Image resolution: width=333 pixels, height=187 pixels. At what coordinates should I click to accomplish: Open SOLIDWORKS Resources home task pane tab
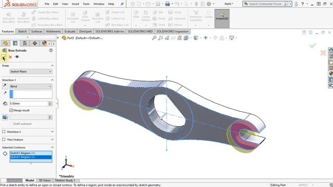click(331, 50)
